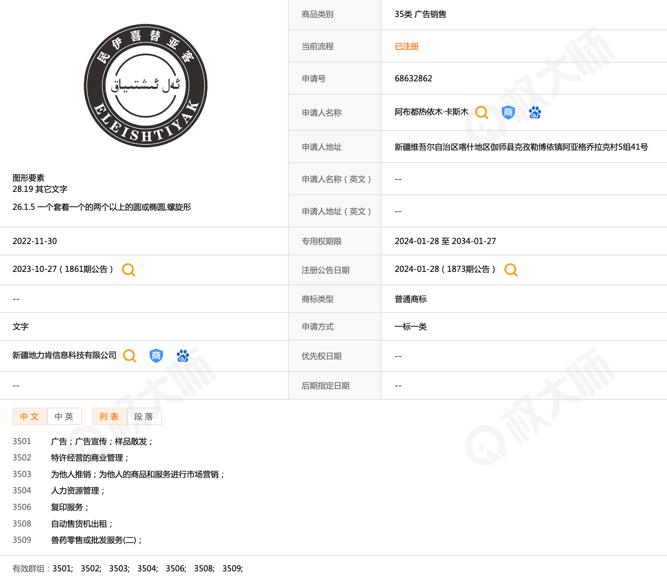Click 3503 in 有效群组 line
The width and height of the screenshot is (667, 577).
click(119, 568)
